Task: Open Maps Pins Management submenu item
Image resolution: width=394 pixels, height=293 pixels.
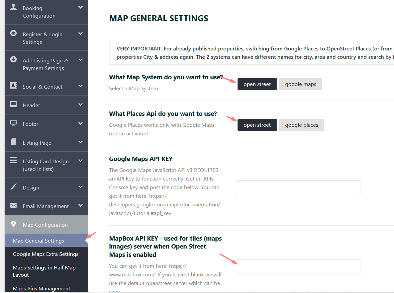Action: point(42,289)
